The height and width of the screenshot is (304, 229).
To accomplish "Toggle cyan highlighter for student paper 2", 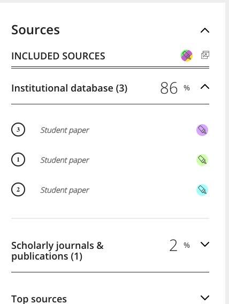I will (x=202, y=190).
